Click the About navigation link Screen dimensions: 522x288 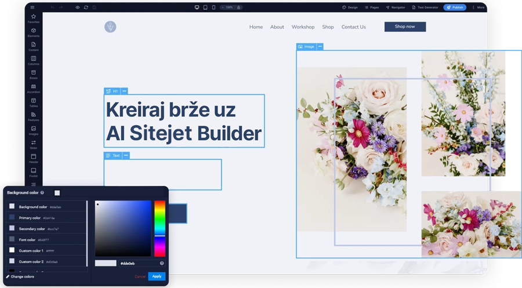[x=277, y=27]
